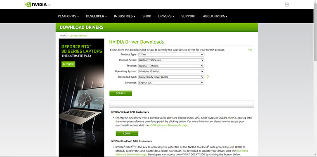Click the page vertical scrollbar
Viewport: 317px width, 157px height.
pos(315,32)
